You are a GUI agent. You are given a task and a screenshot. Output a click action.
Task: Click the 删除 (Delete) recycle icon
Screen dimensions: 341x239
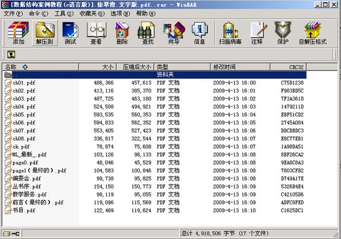coord(122,33)
